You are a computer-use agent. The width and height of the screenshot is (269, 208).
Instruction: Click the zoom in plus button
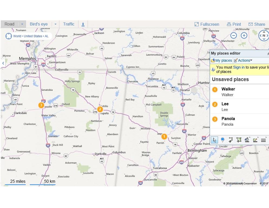click(x=244, y=35)
